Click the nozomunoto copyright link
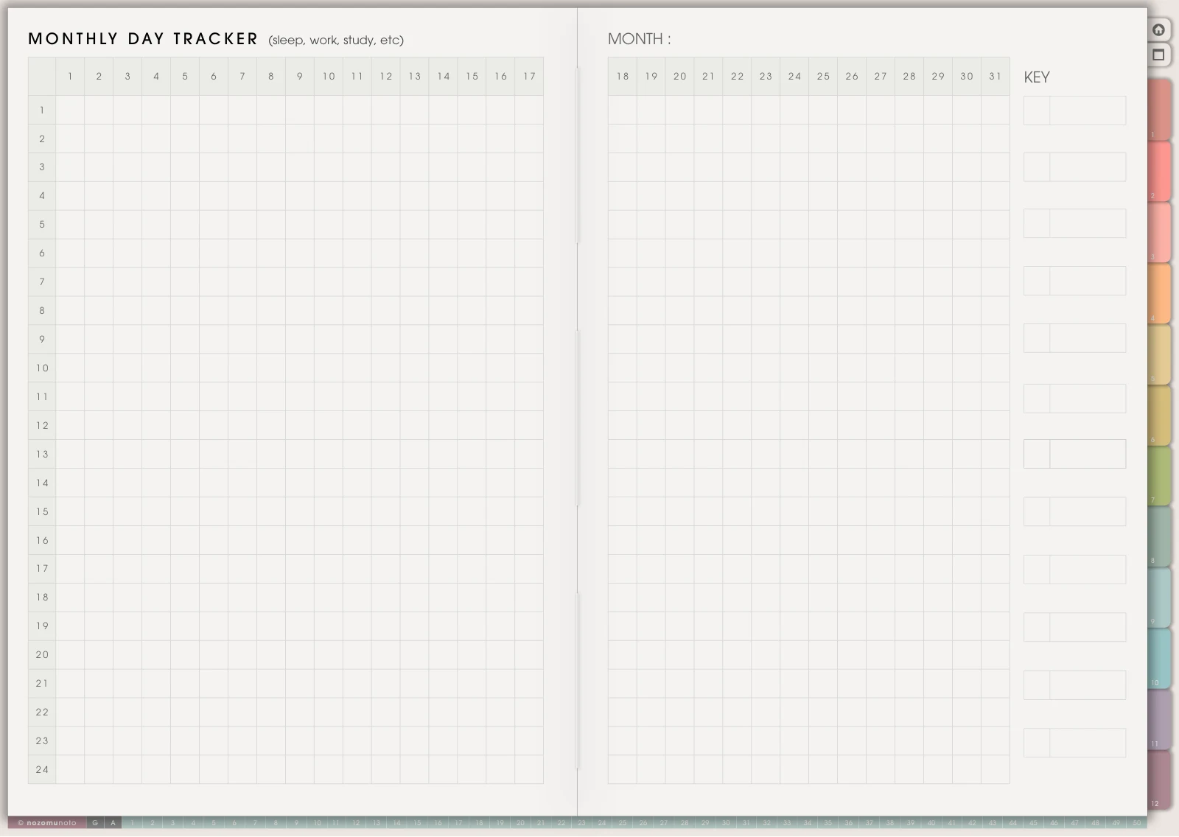Viewport: 1179px width, 837px height. pyautogui.click(x=47, y=823)
